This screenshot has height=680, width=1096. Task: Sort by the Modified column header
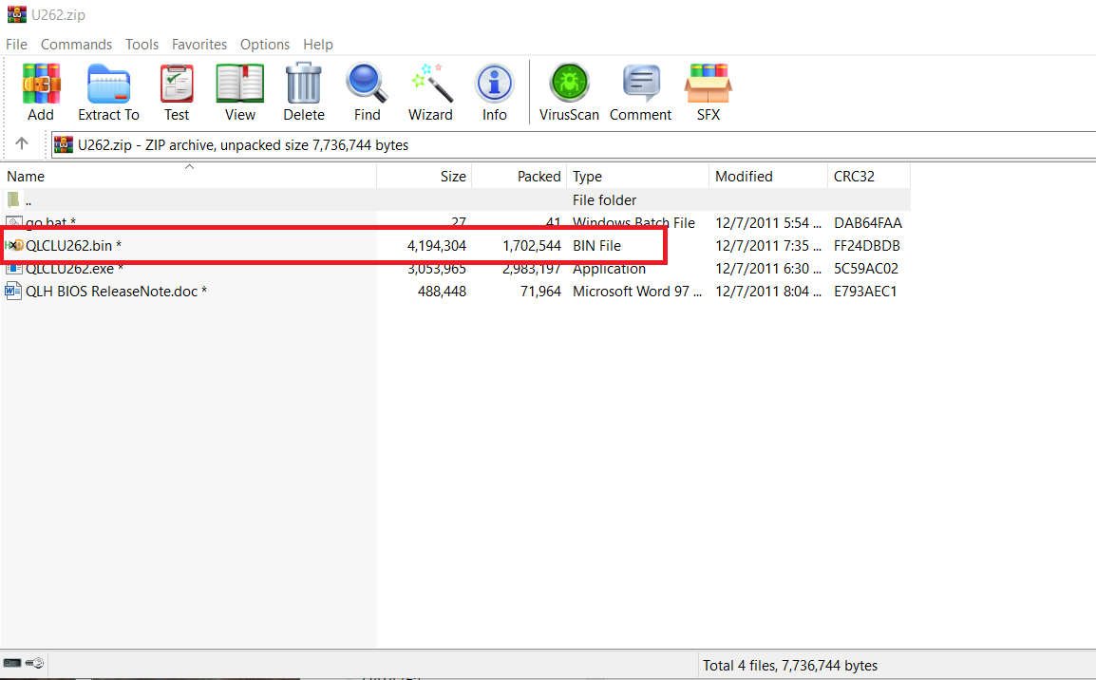tap(768, 176)
